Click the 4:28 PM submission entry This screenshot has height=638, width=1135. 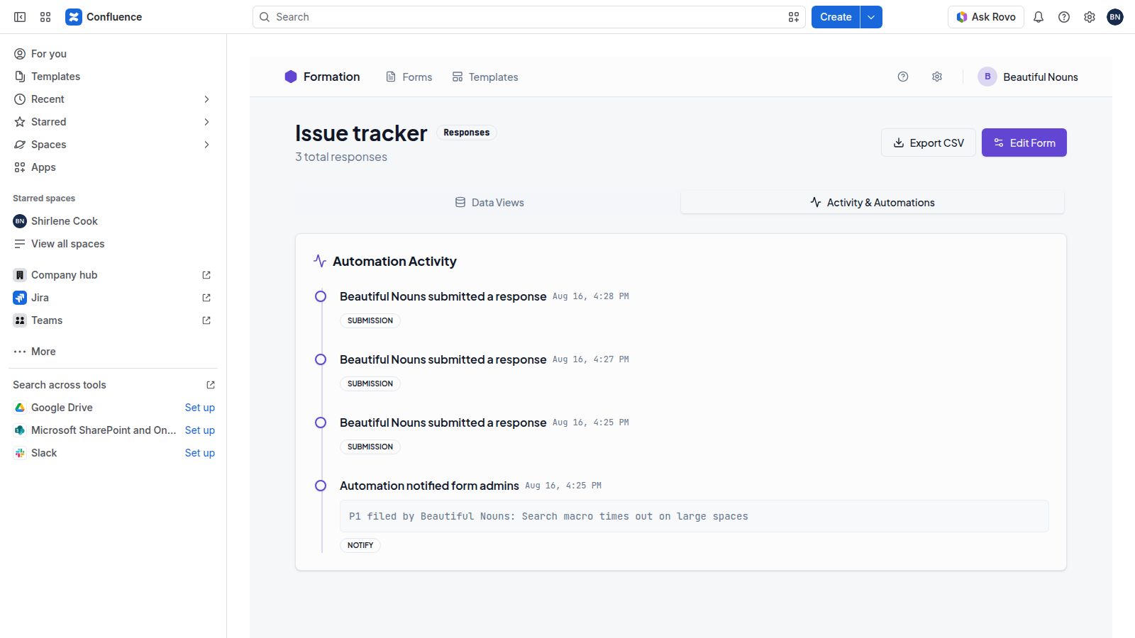[x=443, y=296]
